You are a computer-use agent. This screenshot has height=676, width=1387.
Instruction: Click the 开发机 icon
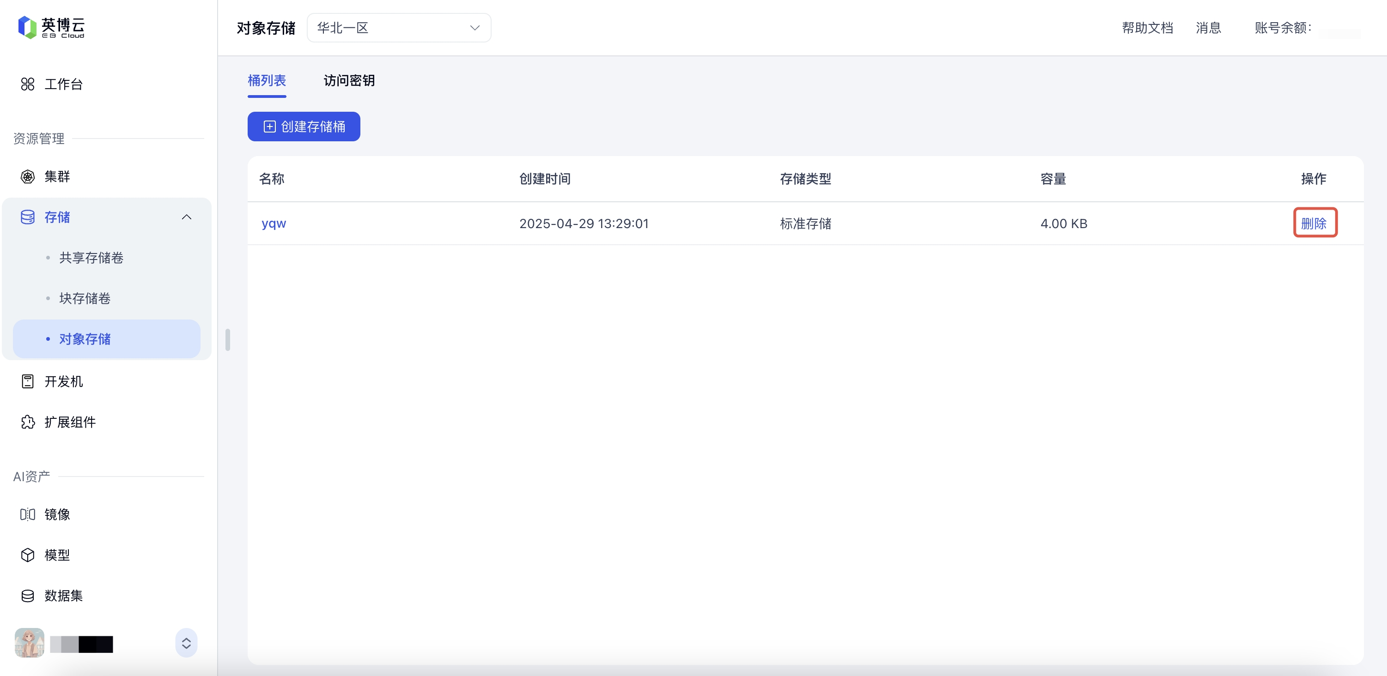coord(27,381)
